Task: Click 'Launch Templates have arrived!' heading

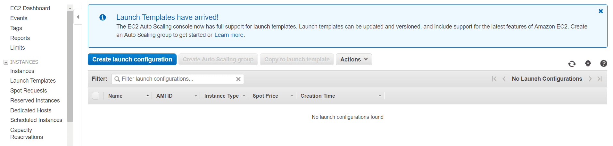Action: (x=167, y=17)
